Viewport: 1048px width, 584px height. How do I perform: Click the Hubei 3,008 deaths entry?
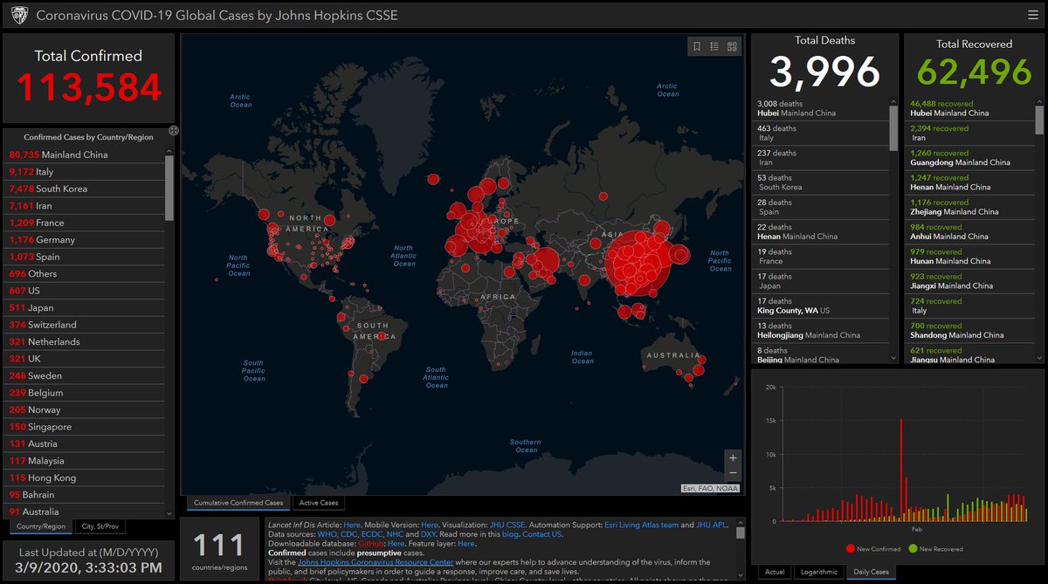pos(821,108)
